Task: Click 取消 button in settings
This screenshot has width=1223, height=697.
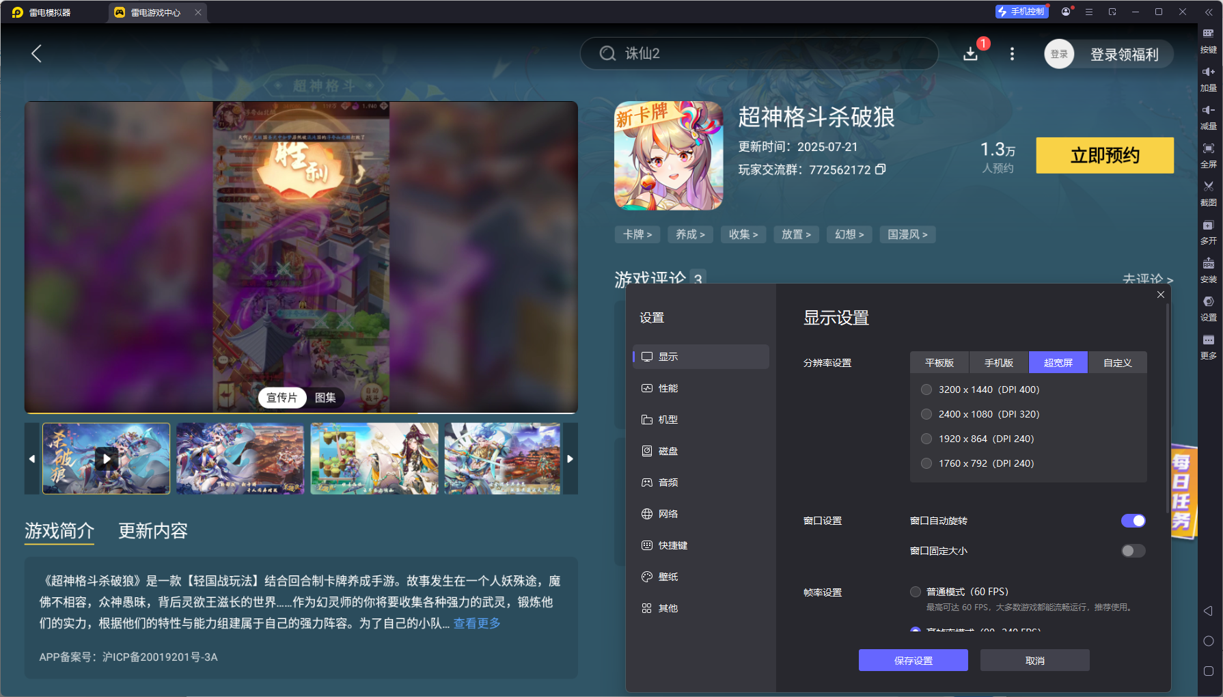Action: click(x=1035, y=661)
